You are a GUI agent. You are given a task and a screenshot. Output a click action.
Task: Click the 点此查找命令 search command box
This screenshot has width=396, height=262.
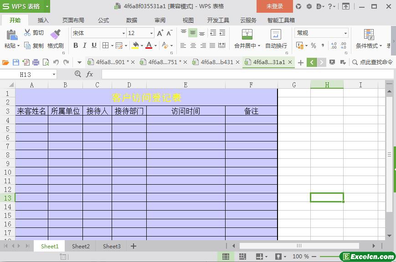click(372, 62)
